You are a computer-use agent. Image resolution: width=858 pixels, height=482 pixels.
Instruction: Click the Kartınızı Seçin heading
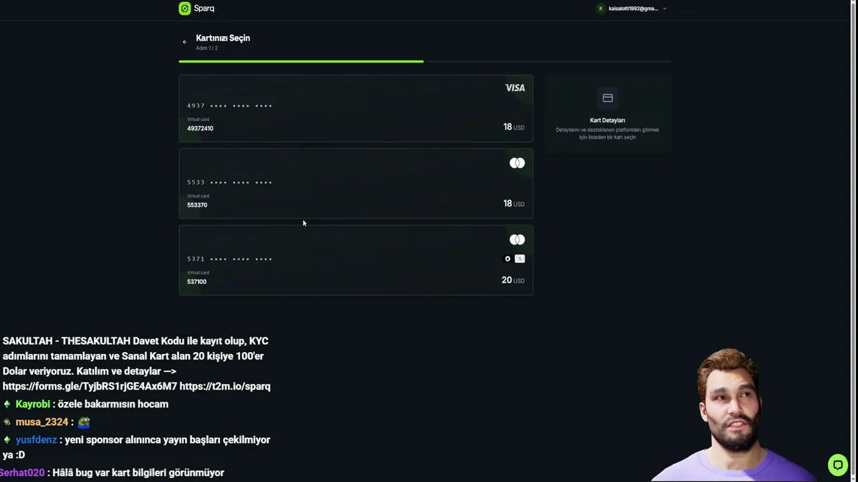point(223,37)
